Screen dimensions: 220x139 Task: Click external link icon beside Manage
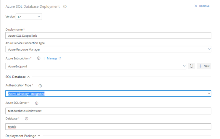coord(60,58)
